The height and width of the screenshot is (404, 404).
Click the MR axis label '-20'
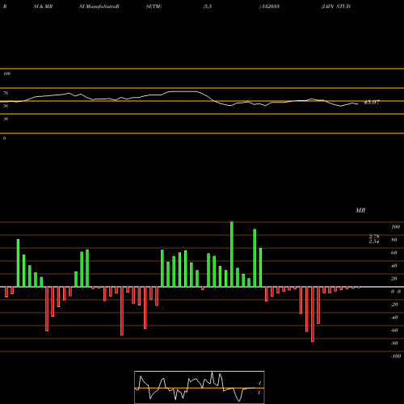(x=394, y=305)
